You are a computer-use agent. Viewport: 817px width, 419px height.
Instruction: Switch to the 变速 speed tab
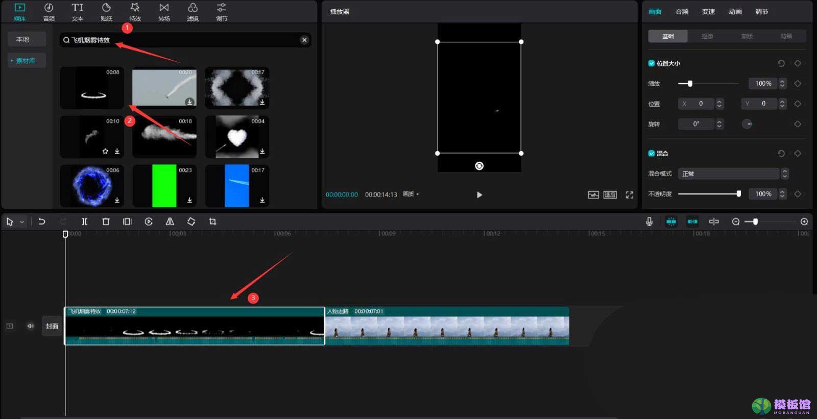pos(709,11)
